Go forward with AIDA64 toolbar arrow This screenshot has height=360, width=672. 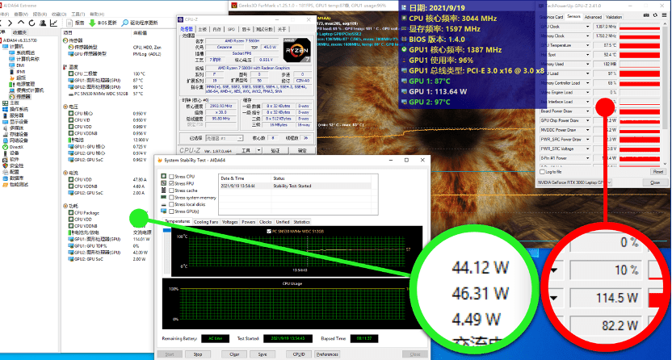(10, 23)
